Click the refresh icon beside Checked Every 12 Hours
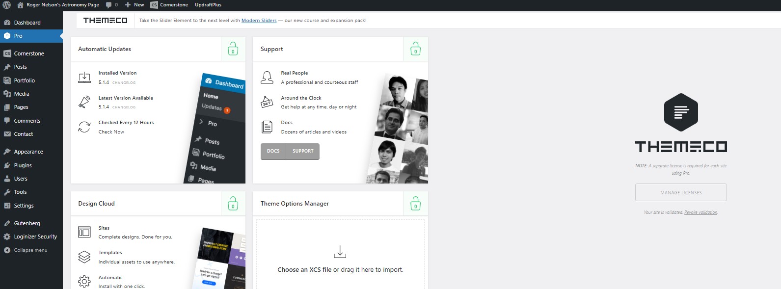781x289 pixels. pyautogui.click(x=84, y=127)
